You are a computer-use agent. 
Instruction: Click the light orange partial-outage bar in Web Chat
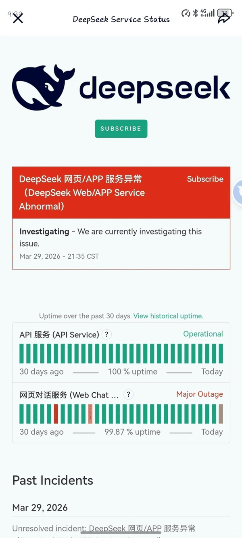point(90,414)
